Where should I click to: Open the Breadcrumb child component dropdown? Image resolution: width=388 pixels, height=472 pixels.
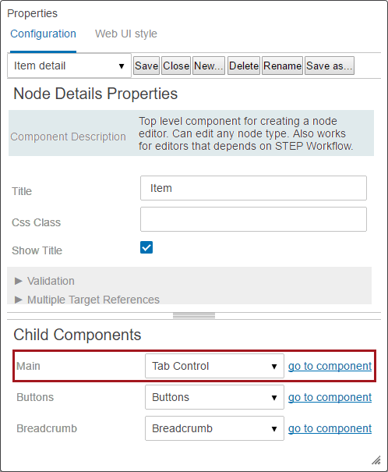214,428
